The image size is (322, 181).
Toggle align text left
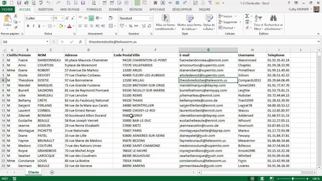80,26
